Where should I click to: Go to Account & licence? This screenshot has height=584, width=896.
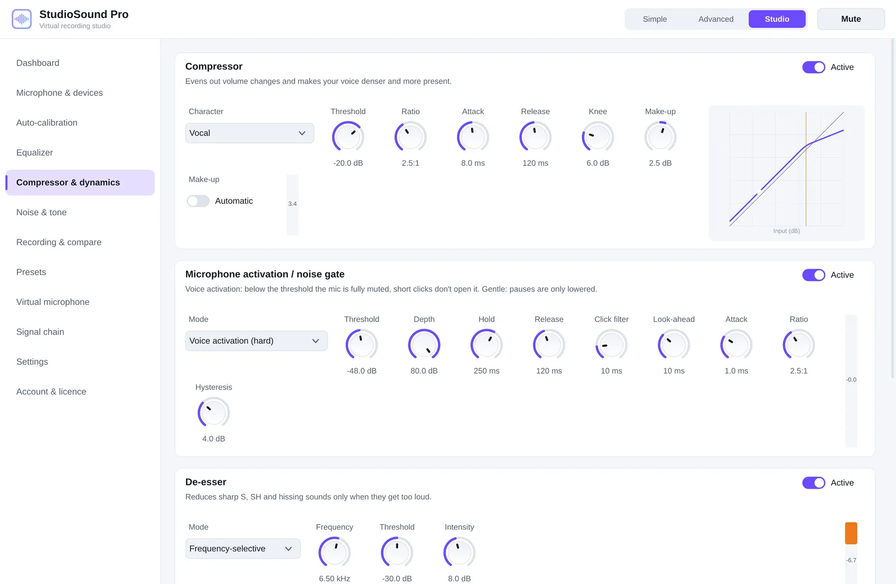80,392
